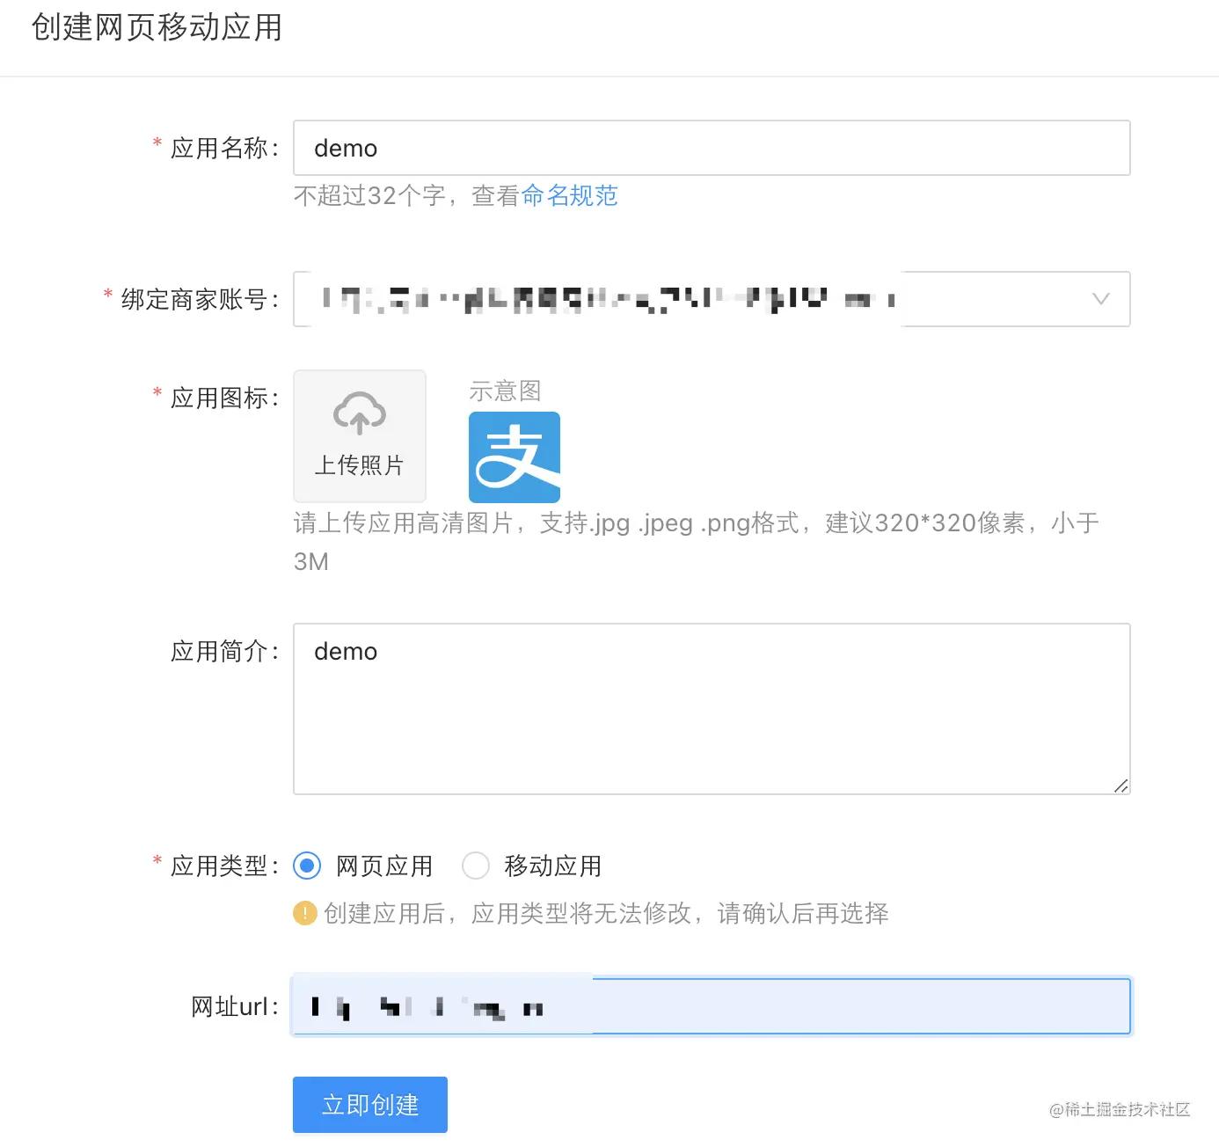Image resolution: width=1219 pixels, height=1147 pixels.
Task: Click the 创建网页移动应用 page title
Action: [x=157, y=27]
